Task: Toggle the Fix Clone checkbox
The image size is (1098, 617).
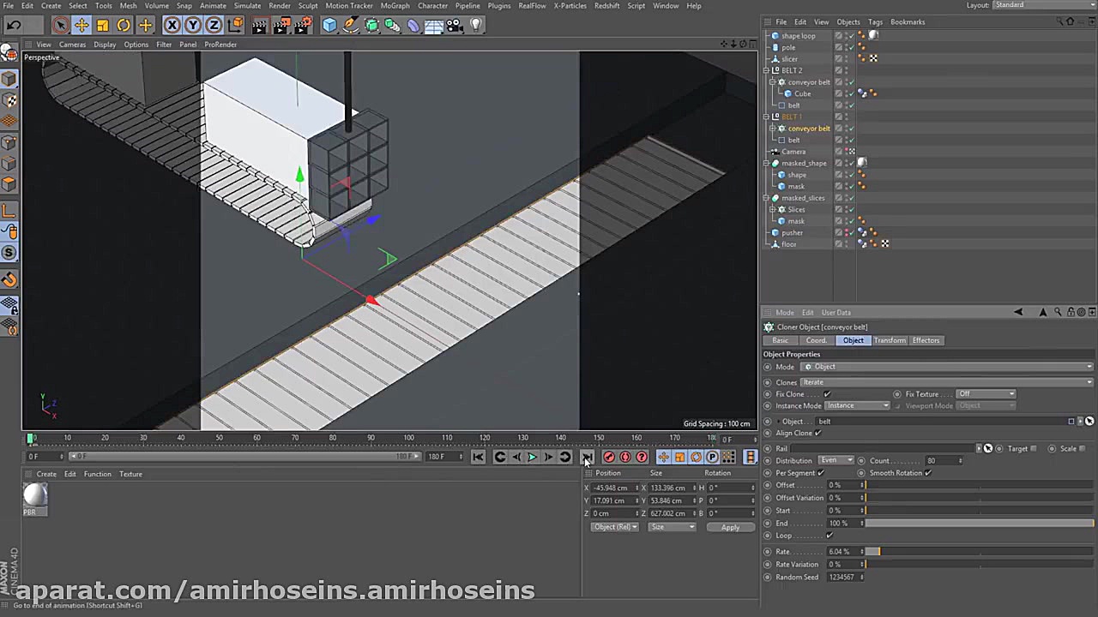Action: click(x=827, y=394)
